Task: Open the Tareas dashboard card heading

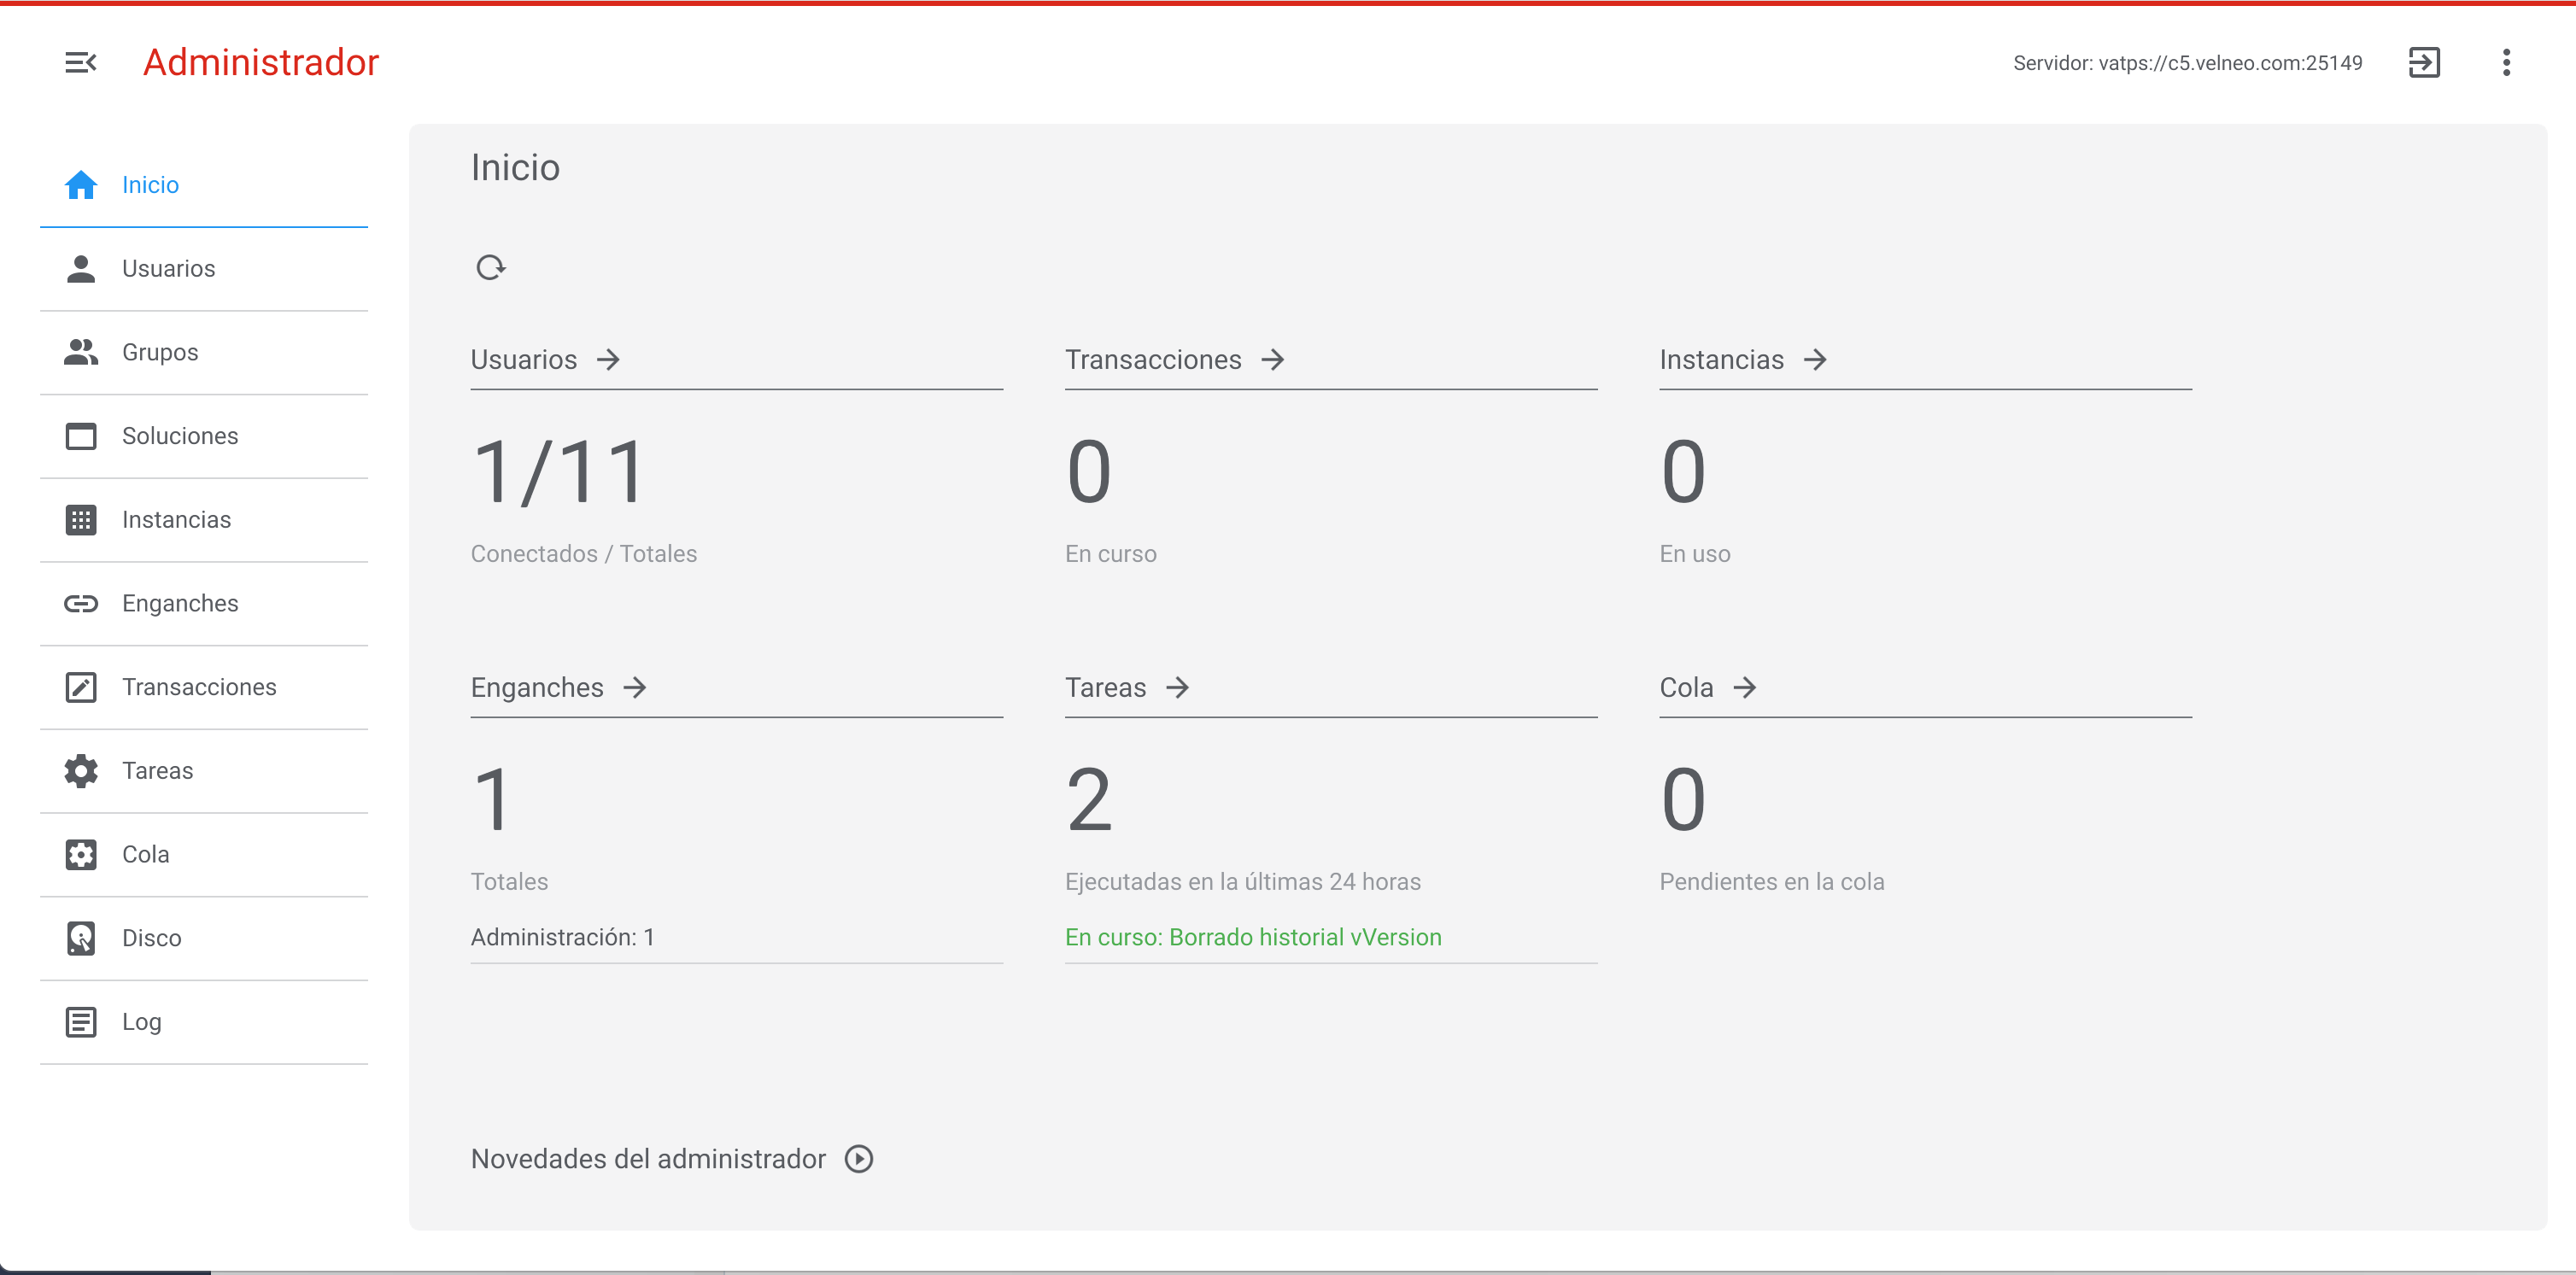Action: (1105, 688)
